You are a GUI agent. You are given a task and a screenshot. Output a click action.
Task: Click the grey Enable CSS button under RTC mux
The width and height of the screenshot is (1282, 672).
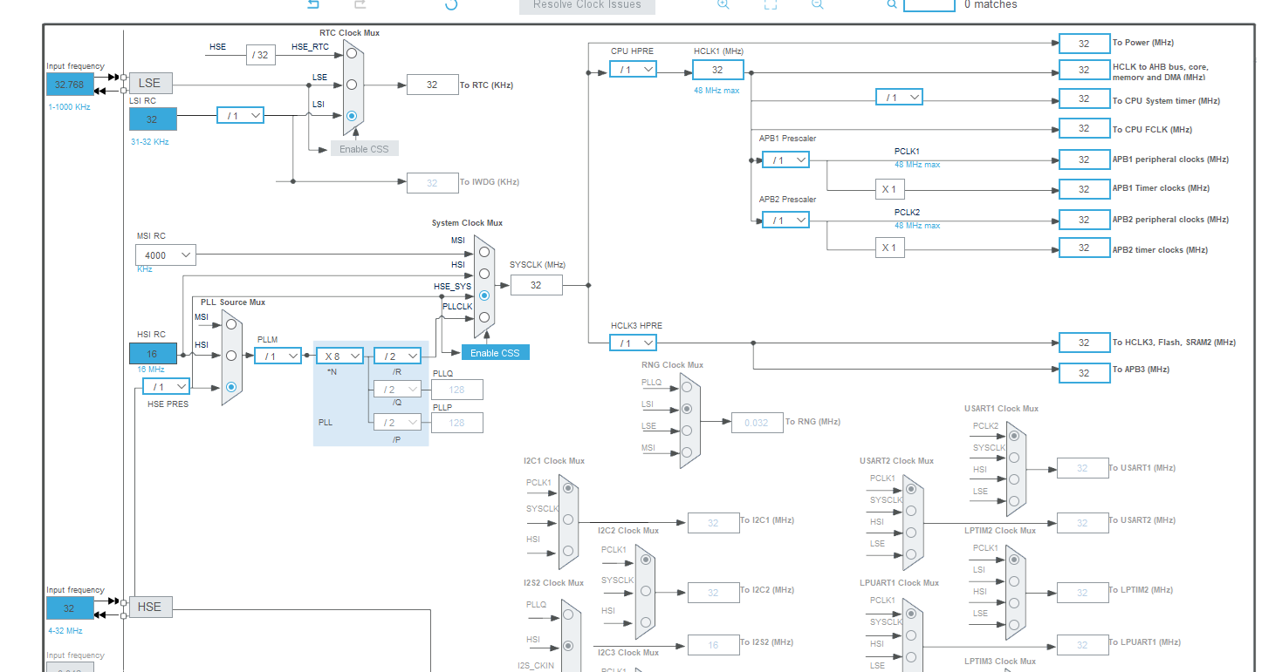coord(364,149)
